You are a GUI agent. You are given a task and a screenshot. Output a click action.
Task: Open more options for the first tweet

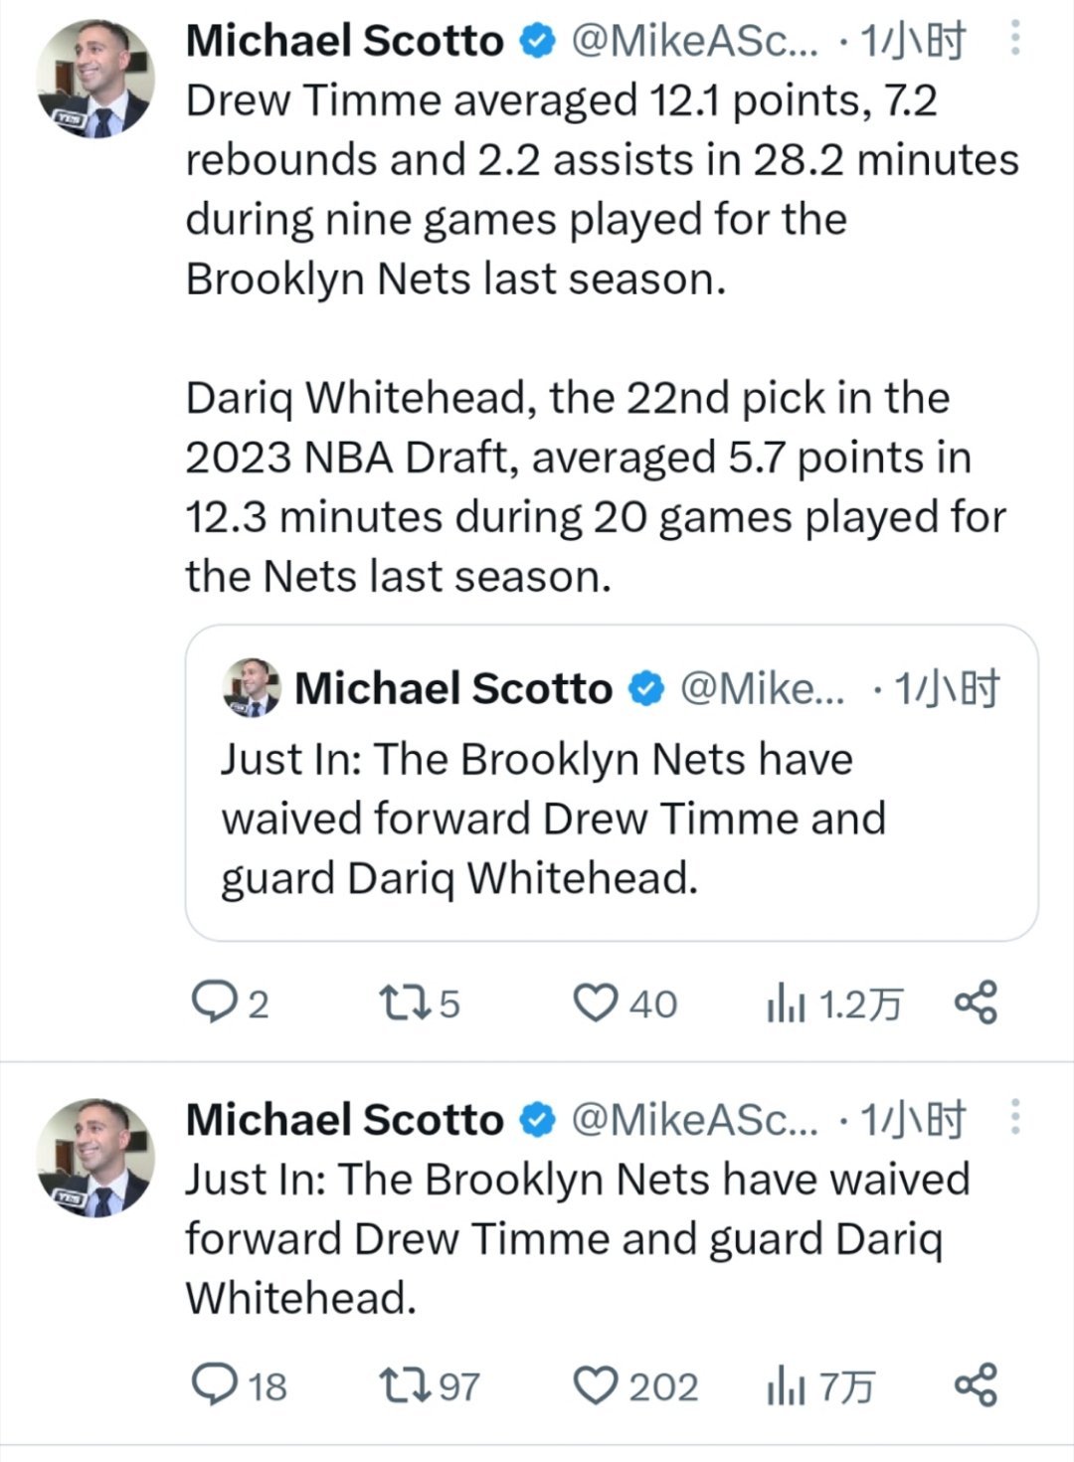tap(1014, 40)
